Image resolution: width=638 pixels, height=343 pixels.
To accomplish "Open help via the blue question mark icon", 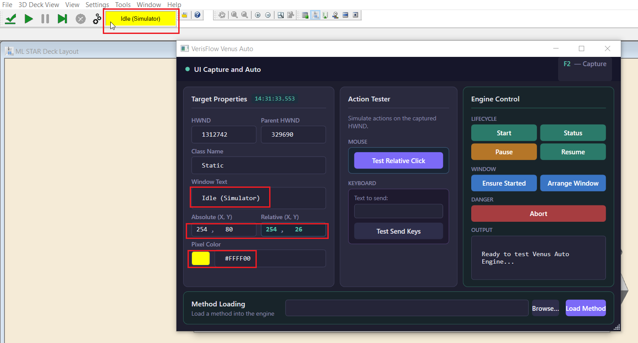I will tap(197, 15).
